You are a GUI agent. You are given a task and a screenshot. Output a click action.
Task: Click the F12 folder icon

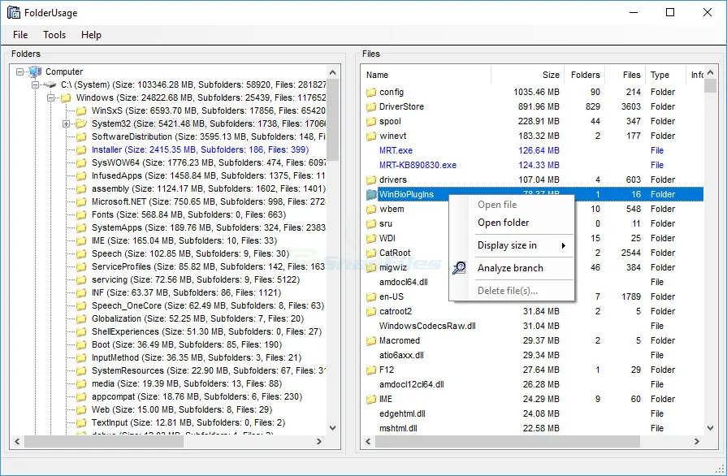click(371, 370)
